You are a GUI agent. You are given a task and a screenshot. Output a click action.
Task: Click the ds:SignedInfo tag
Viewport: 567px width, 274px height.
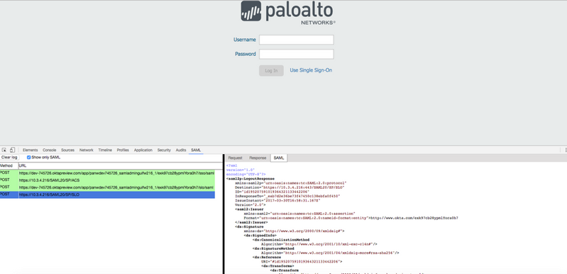[260, 236]
